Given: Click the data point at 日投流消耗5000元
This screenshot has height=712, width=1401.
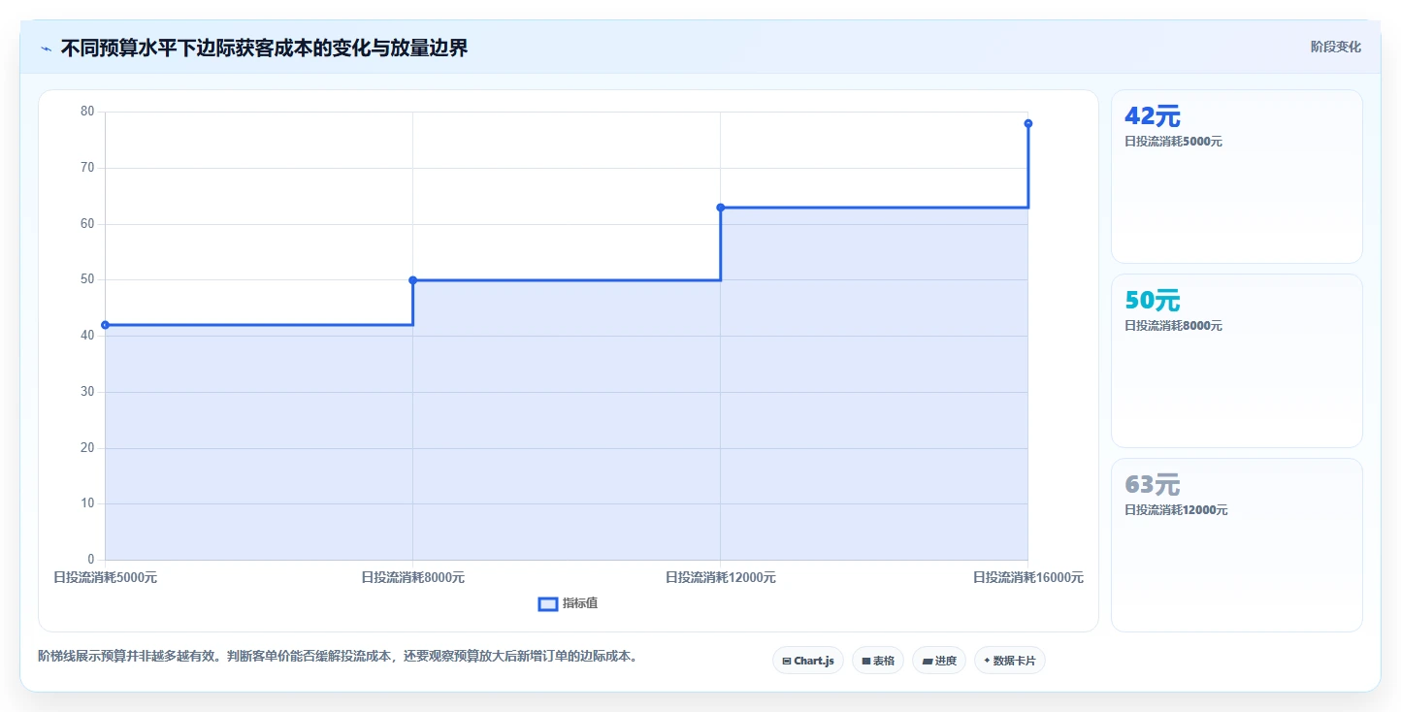Looking at the screenshot, I should point(105,325).
